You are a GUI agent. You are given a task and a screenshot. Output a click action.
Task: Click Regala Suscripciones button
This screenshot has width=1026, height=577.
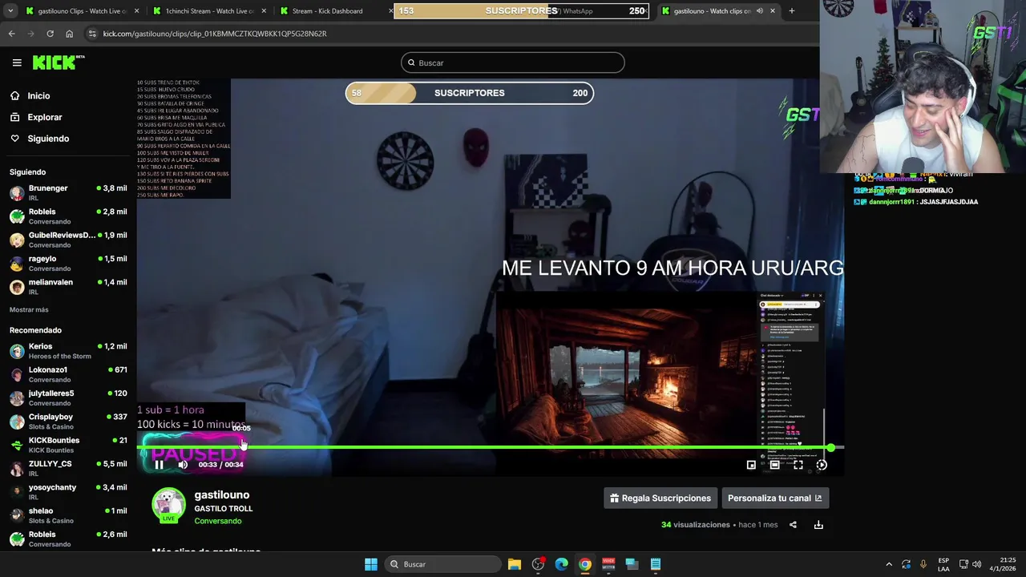(660, 498)
